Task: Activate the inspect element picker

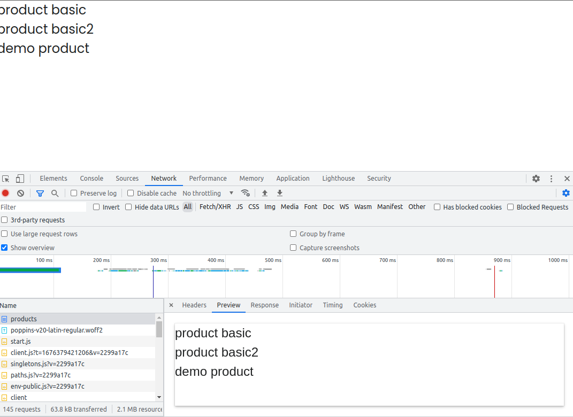Action: coord(6,178)
